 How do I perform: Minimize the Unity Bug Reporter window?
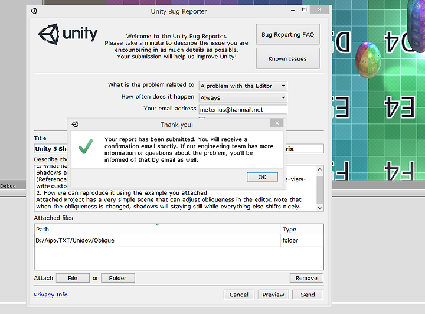click(x=293, y=11)
